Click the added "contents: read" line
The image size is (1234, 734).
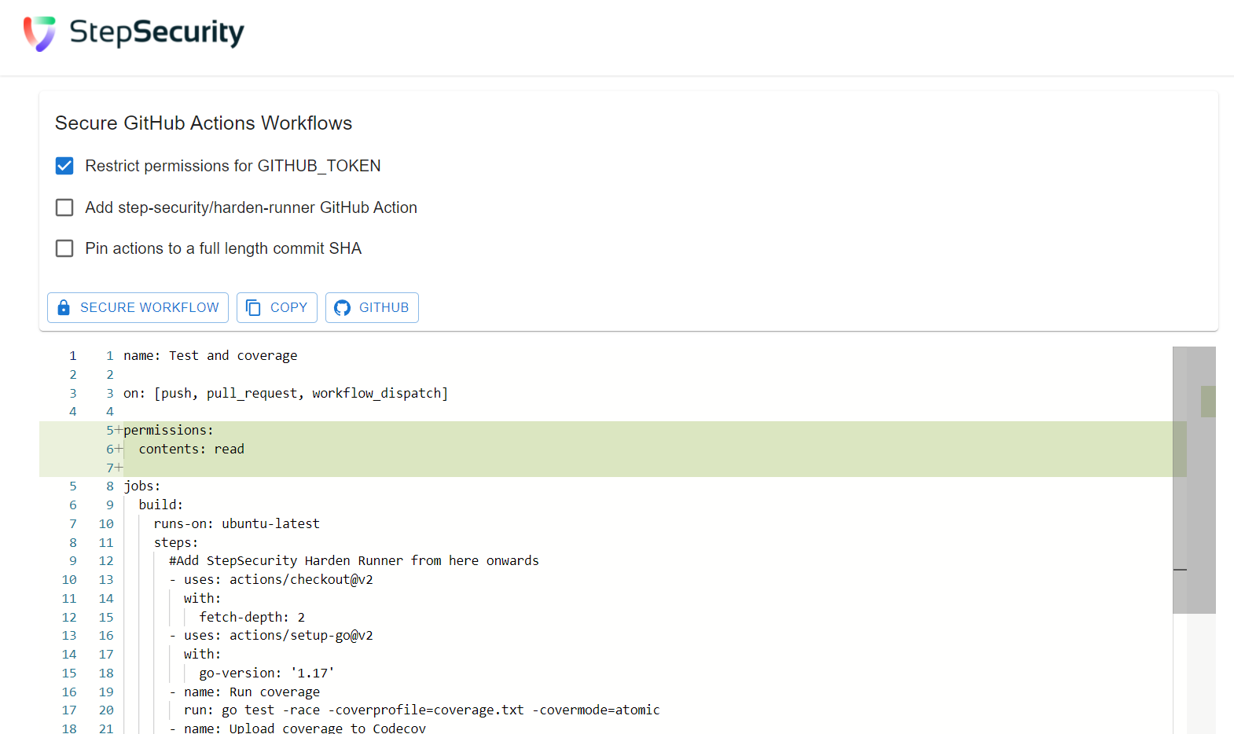[192, 449]
